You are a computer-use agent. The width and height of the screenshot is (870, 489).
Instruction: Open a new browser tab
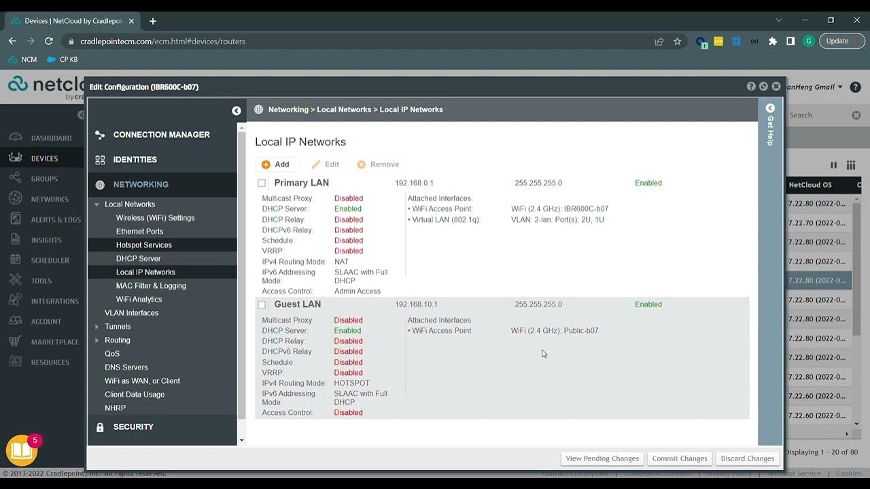(153, 21)
